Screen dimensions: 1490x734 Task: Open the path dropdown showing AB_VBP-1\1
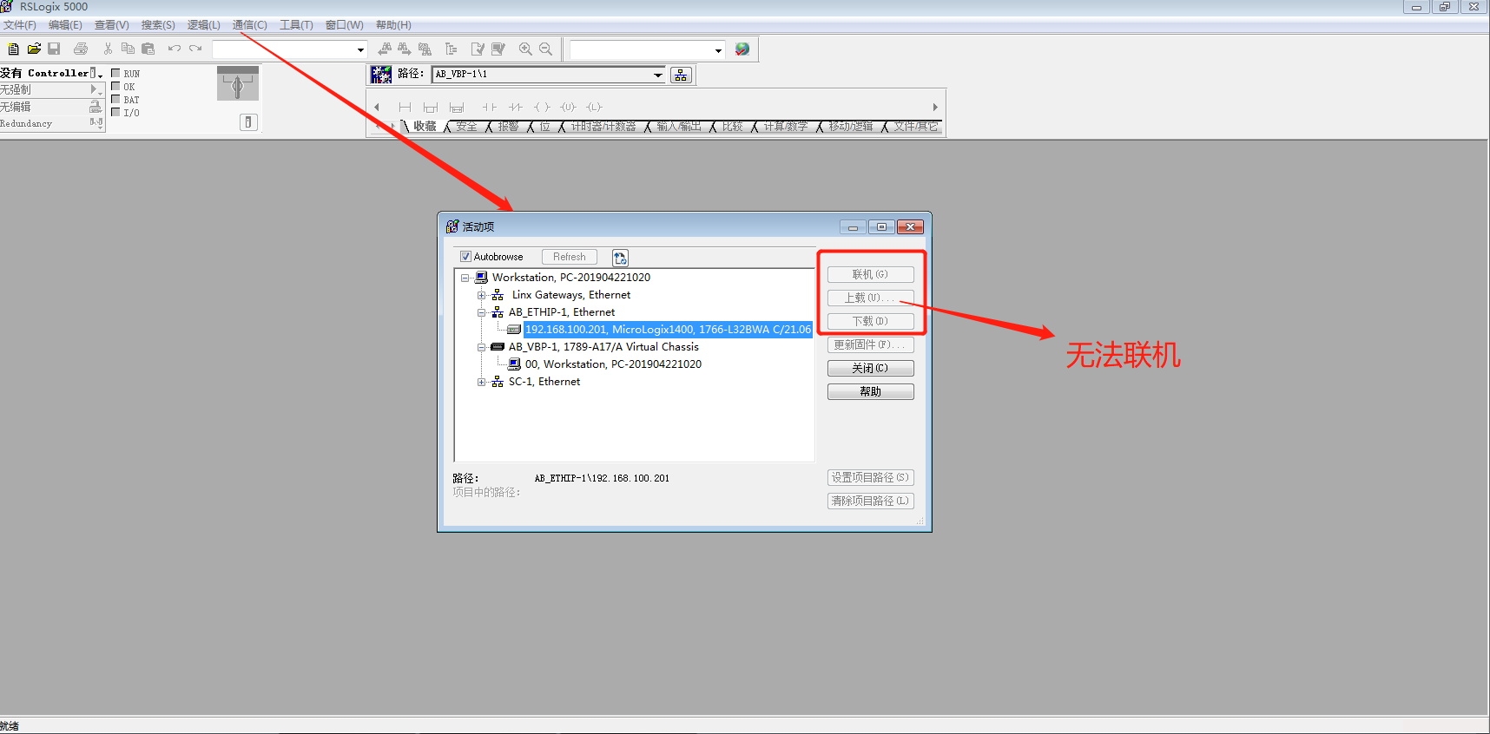[x=657, y=75]
